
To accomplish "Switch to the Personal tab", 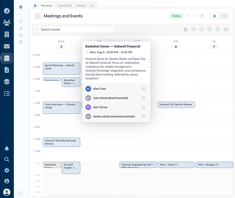I will click(x=47, y=6).
